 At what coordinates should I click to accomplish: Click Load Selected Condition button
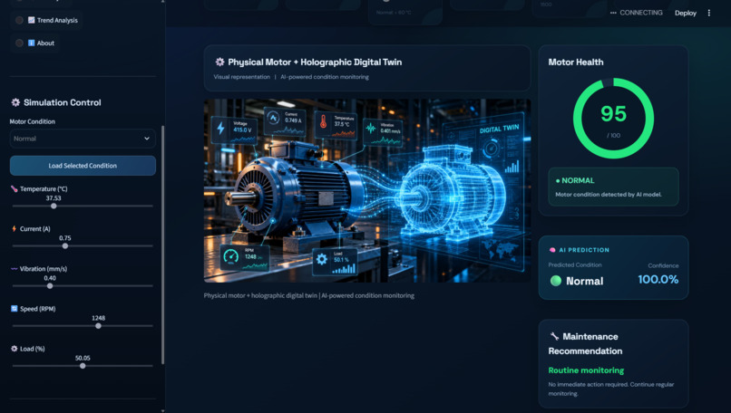[83, 166]
